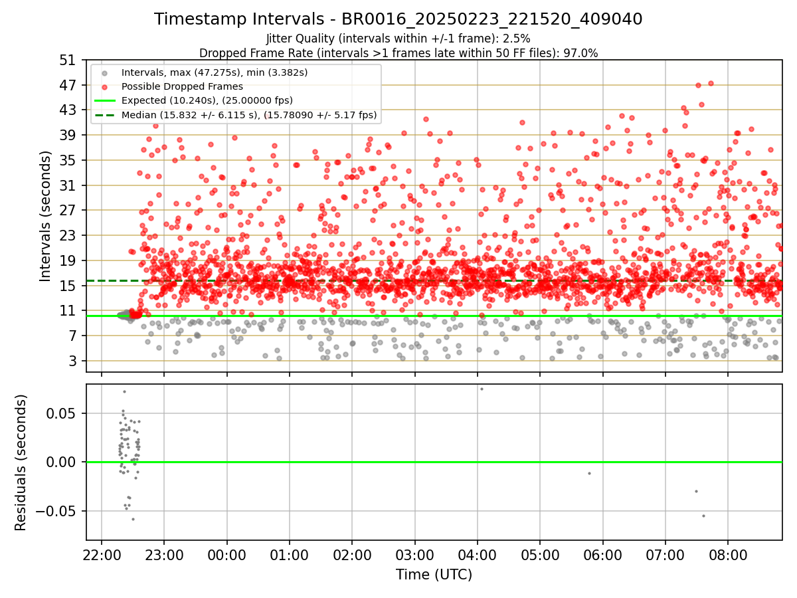Click y-axis tick label 11
This screenshot has height=598, width=797.
[x=67, y=310]
